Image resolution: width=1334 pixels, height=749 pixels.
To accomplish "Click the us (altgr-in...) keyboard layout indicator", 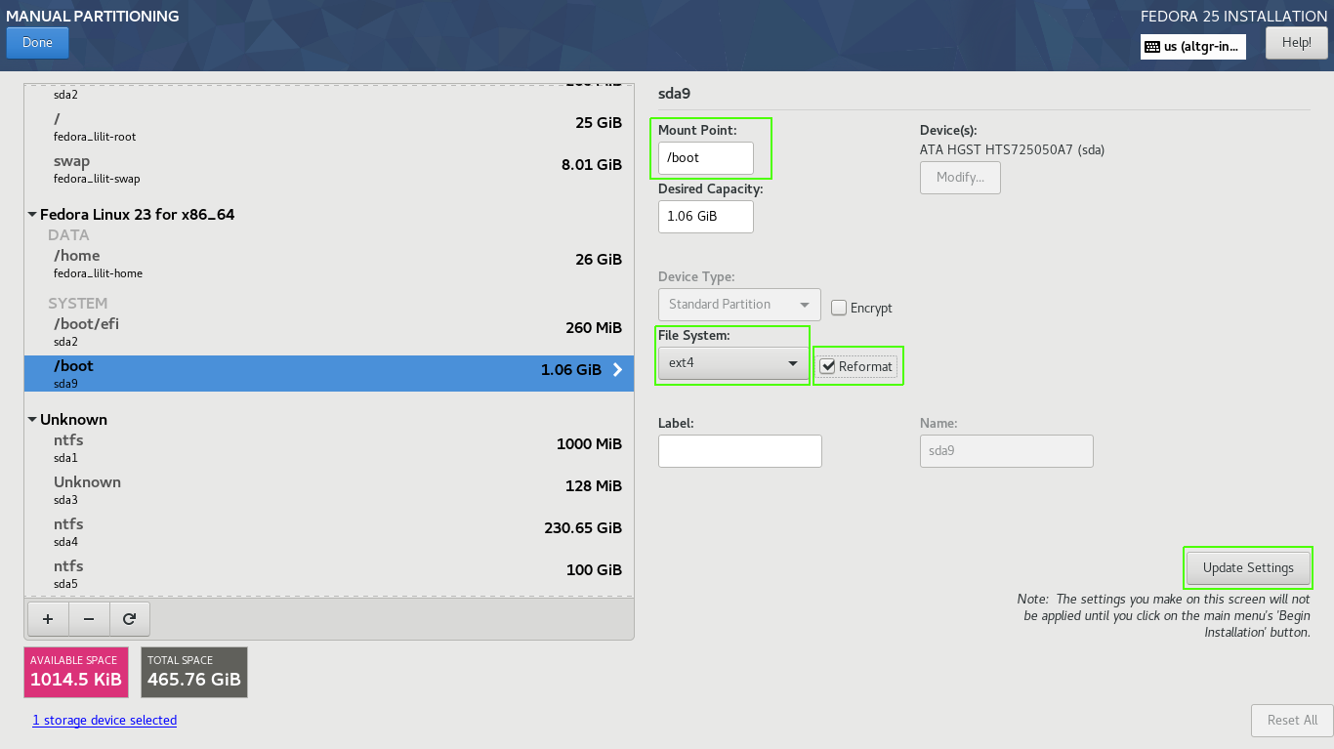I will pyautogui.click(x=1193, y=46).
